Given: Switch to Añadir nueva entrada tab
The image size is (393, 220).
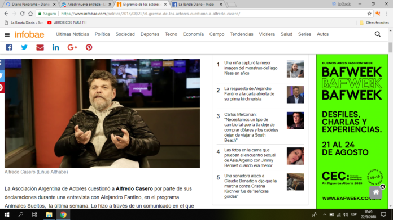Looking at the screenshot, I should [86, 5].
